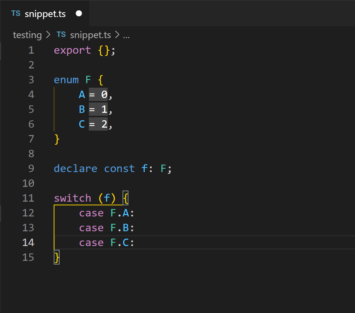This screenshot has width=355, height=313.
Task: Click the inlay hint '= 0' after A
Action: [98, 95]
